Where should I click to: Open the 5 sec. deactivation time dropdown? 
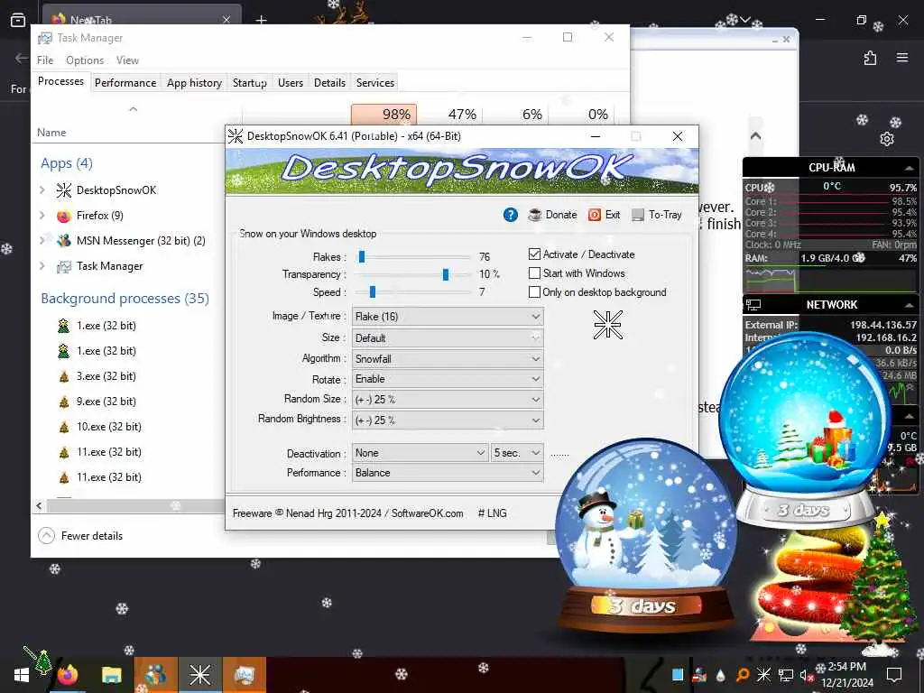[x=517, y=453]
